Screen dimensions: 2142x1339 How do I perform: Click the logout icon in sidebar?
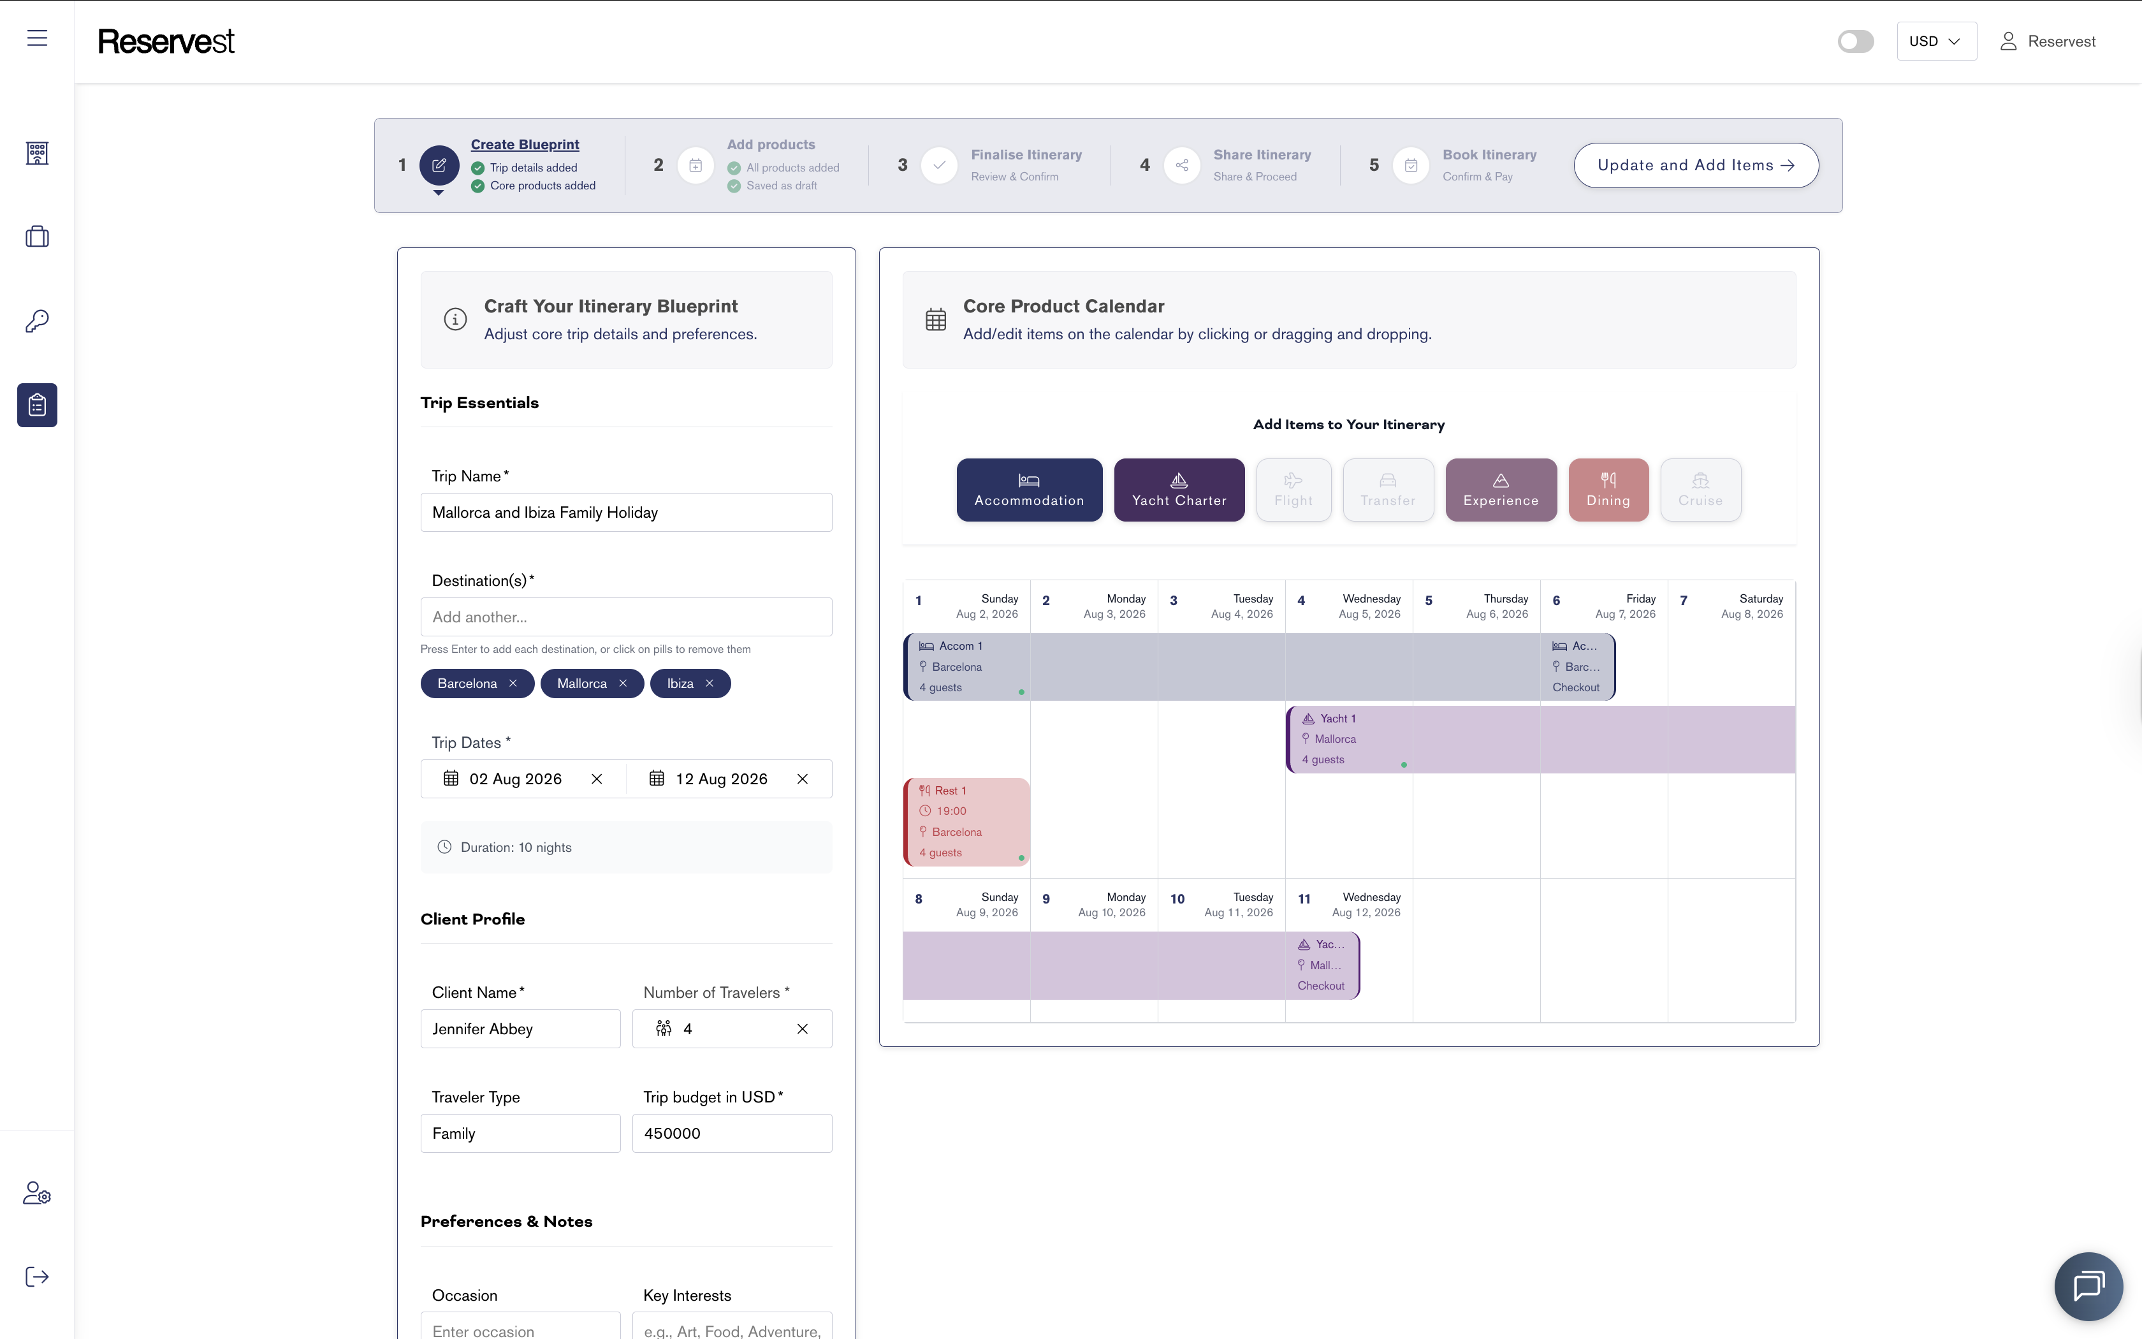(x=37, y=1276)
